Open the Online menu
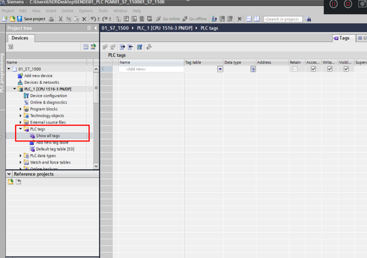This screenshot has width=367, height=258. (67, 11)
